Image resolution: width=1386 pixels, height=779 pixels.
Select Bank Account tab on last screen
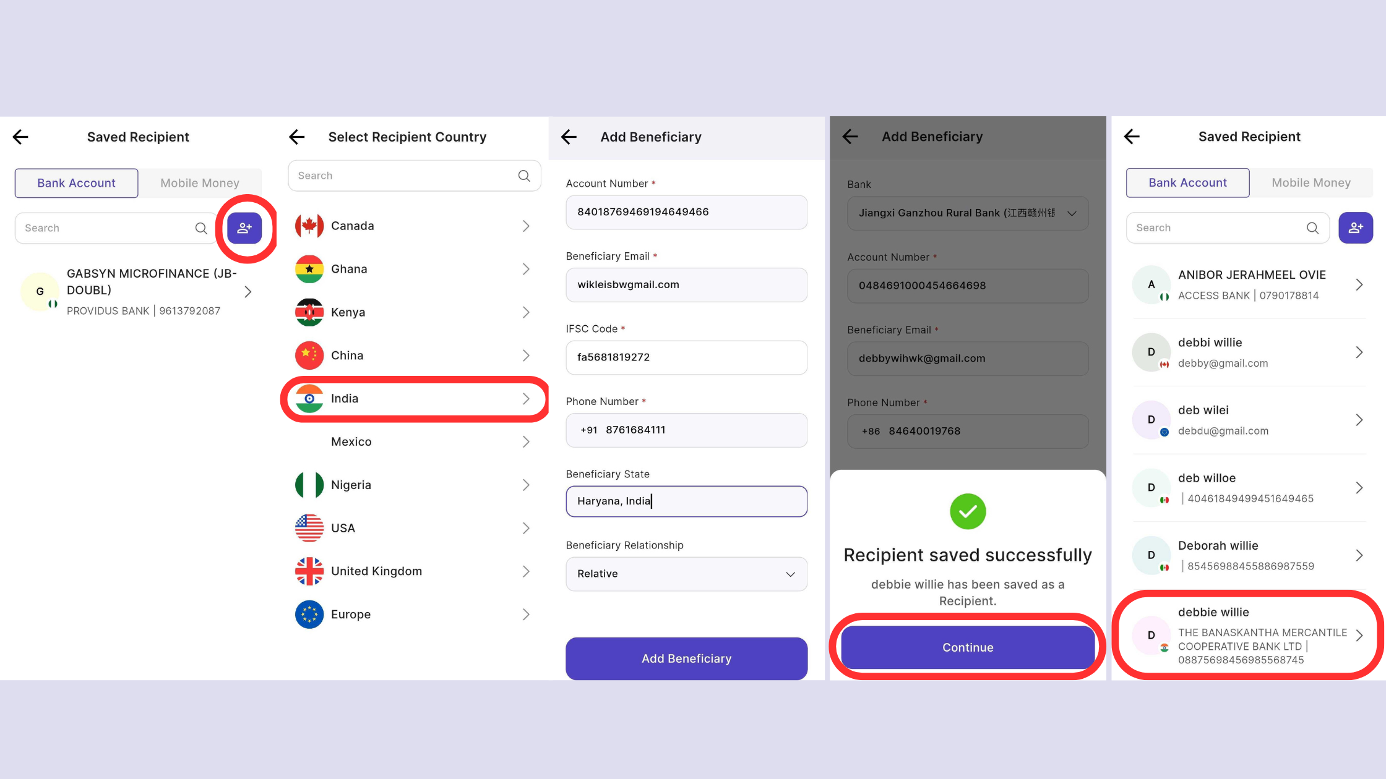[1187, 182]
